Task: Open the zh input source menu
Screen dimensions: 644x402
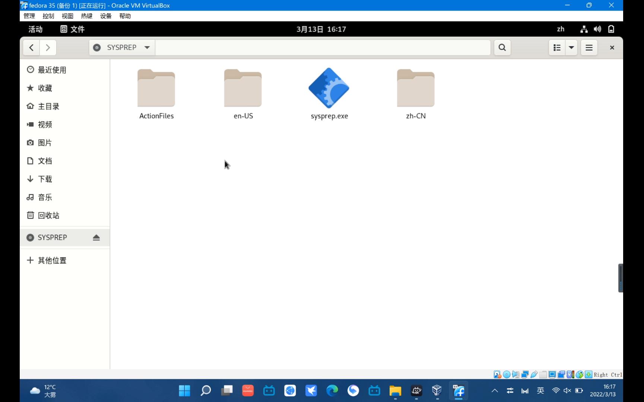Action: 561,29
